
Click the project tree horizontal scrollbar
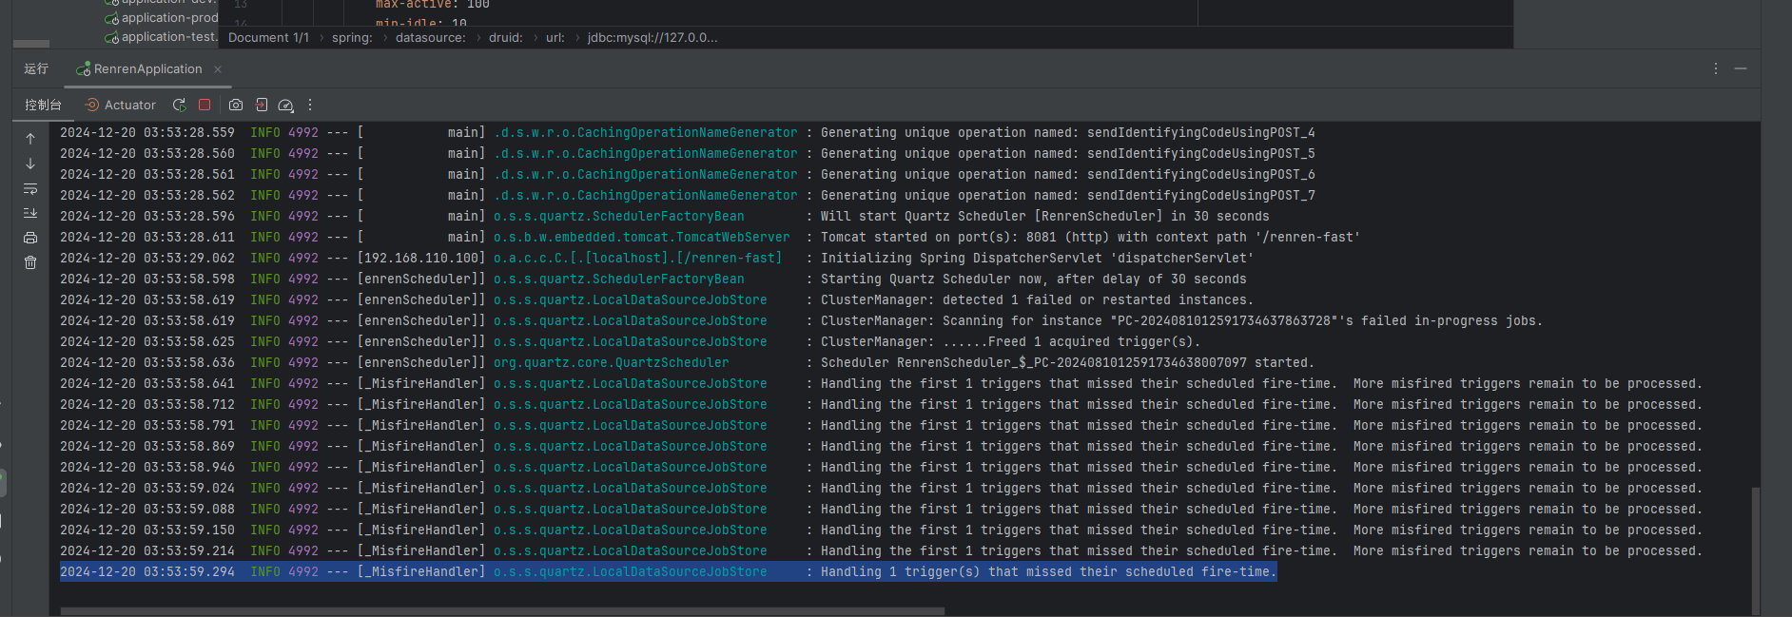click(x=31, y=44)
